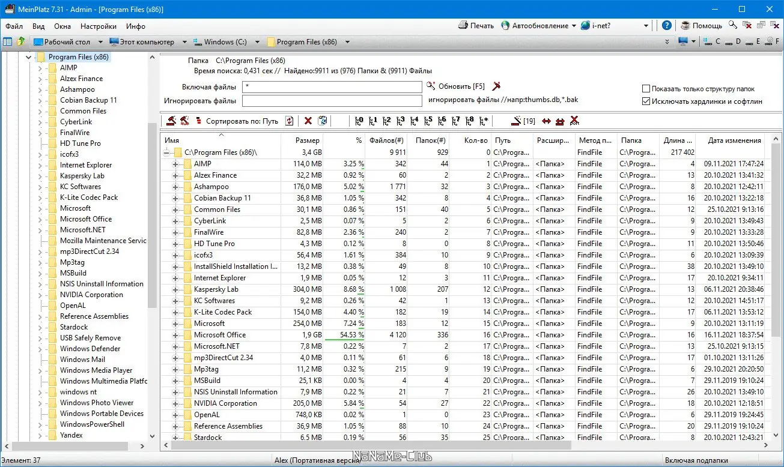This screenshot has height=467, width=784.
Task: Click Обновить [F5] refresh button
Action: [455, 86]
